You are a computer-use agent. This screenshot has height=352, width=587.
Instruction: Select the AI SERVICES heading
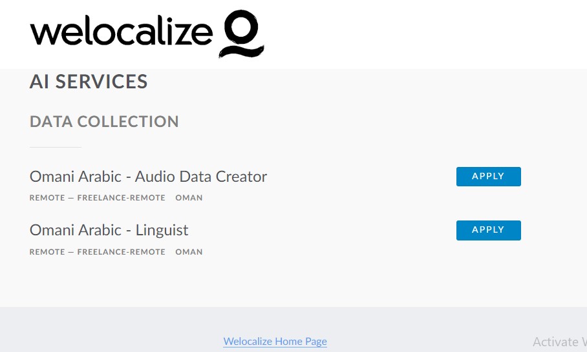pyautogui.click(x=89, y=82)
